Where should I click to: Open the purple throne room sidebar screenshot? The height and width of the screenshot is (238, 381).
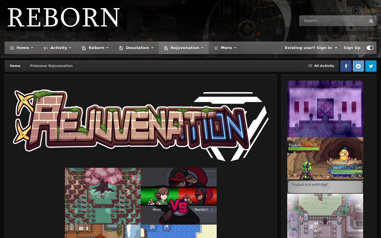(325, 109)
